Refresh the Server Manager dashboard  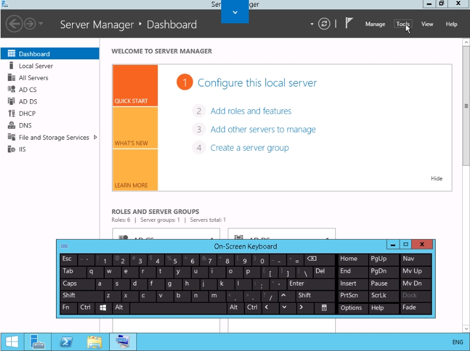(x=324, y=24)
